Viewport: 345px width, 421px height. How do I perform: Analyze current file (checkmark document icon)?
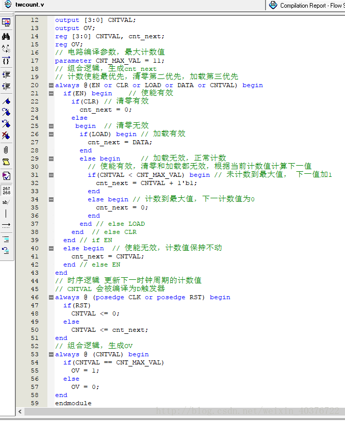coord(6,176)
